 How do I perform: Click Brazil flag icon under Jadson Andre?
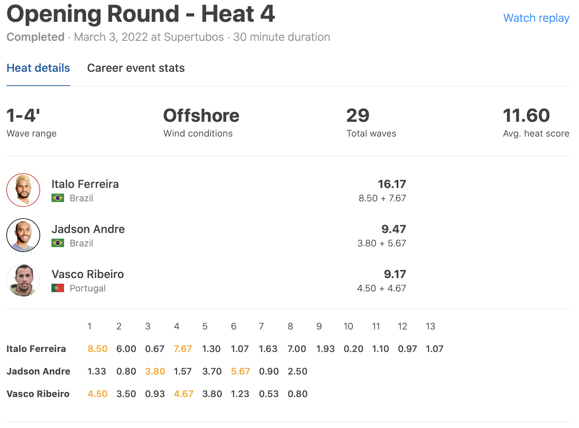click(58, 243)
